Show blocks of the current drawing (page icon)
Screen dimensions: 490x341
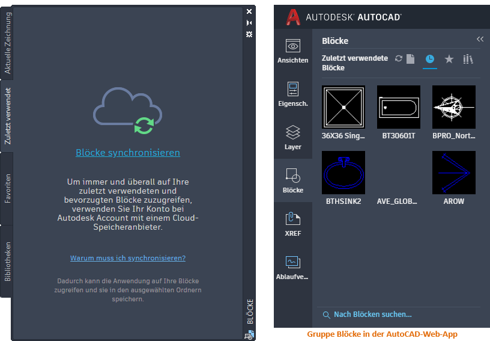(411, 58)
